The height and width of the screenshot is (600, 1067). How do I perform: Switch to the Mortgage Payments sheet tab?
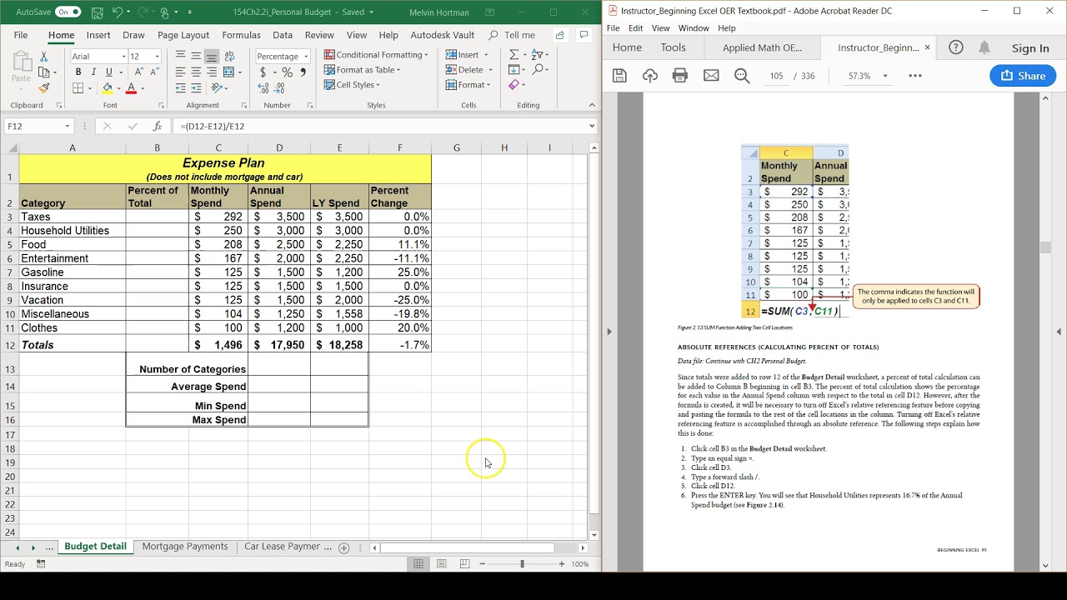click(185, 547)
